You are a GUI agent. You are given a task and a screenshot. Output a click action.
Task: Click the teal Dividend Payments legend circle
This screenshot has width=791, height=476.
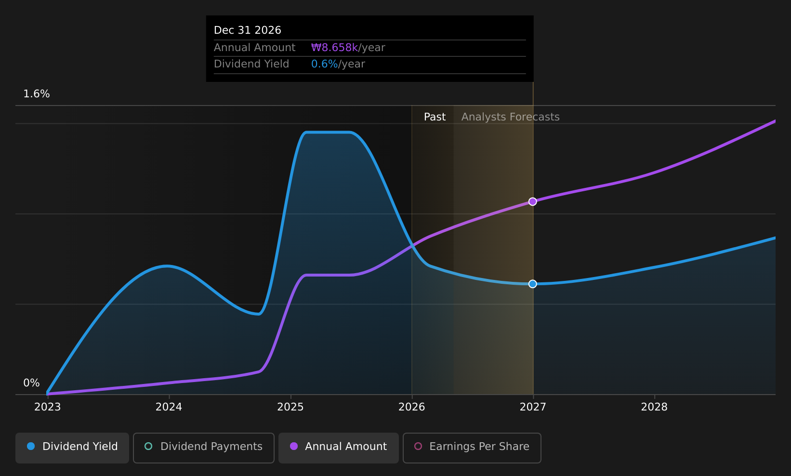[x=148, y=446]
